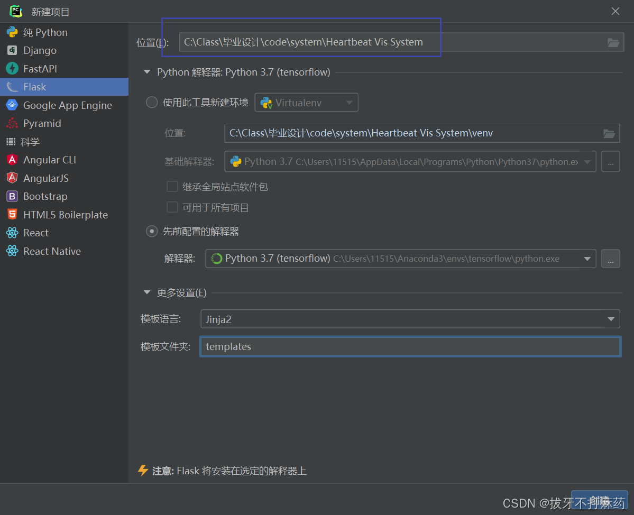Click the Bootstrap B icon
Screen dimensions: 634x515
pyautogui.click(x=12, y=196)
